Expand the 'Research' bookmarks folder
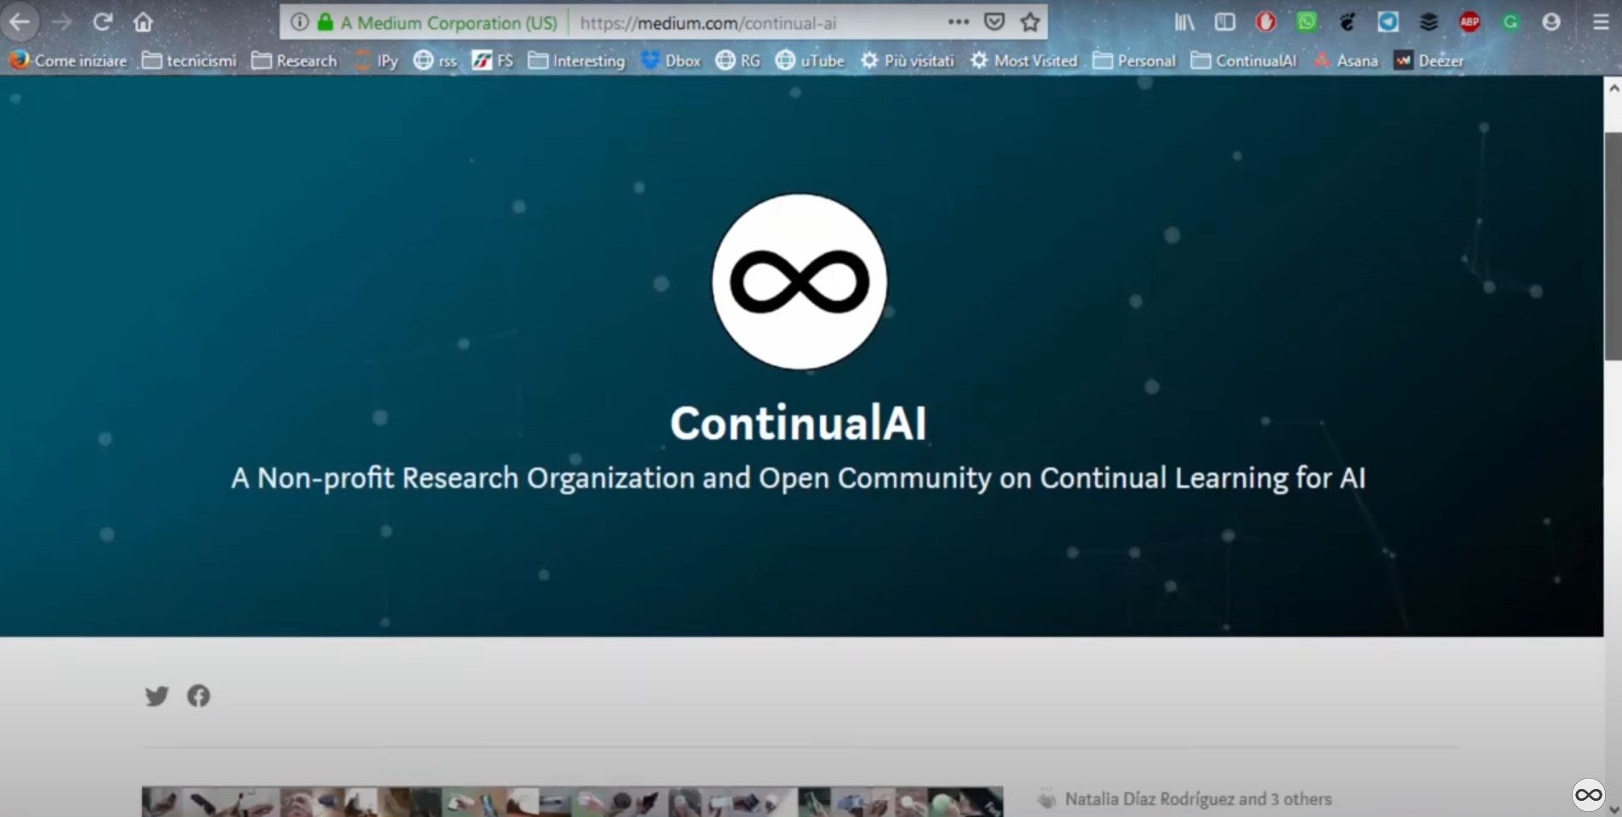Image resolution: width=1622 pixels, height=817 pixels. click(294, 60)
